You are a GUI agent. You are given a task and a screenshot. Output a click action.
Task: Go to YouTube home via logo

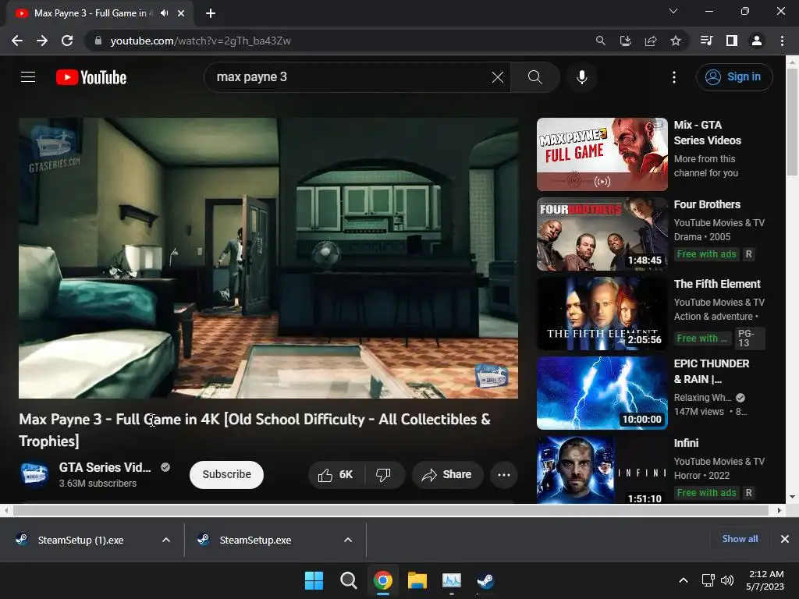tap(91, 77)
